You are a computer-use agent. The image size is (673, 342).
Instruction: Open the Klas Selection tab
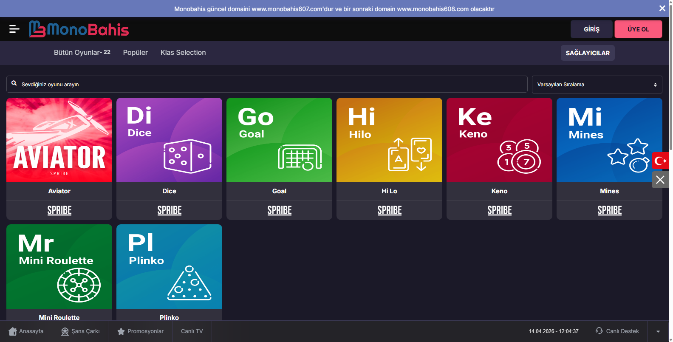(183, 53)
